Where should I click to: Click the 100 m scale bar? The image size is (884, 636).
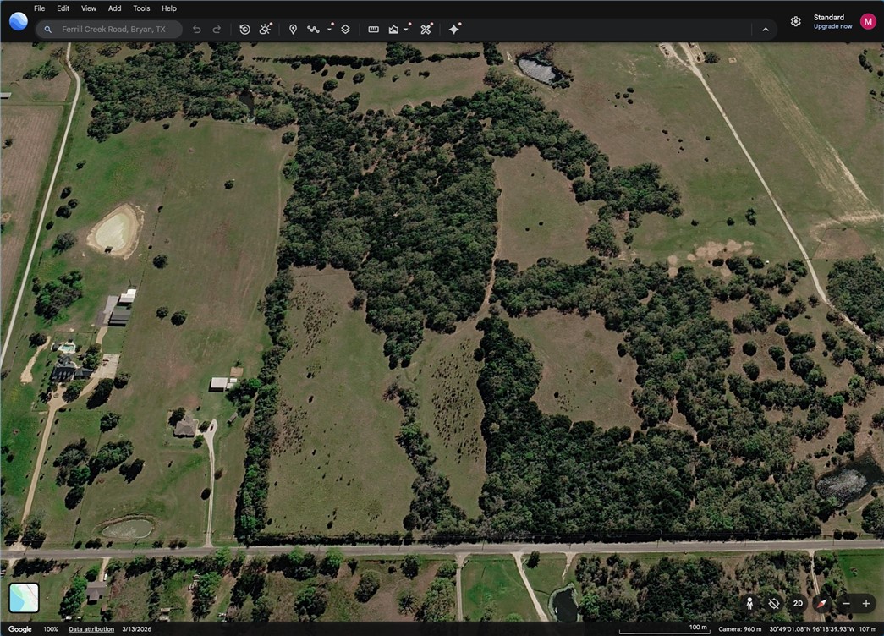click(663, 628)
